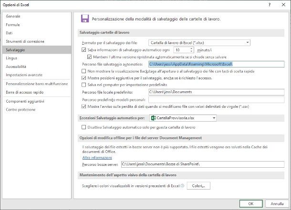Click the 'Percorso file salvataggio automatico' field
The image size is (291, 210).
tap(217, 64)
